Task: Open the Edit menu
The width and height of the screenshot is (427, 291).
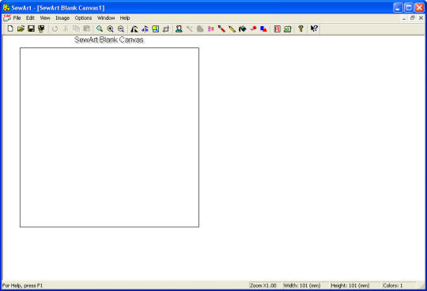Action: coord(30,18)
